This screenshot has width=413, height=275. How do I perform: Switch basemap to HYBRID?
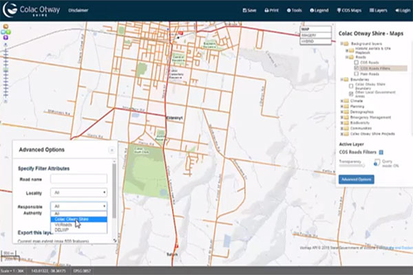[x=315, y=41]
